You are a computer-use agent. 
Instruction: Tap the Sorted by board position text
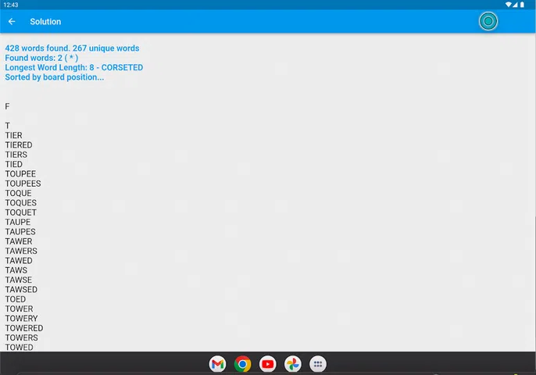point(54,77)
